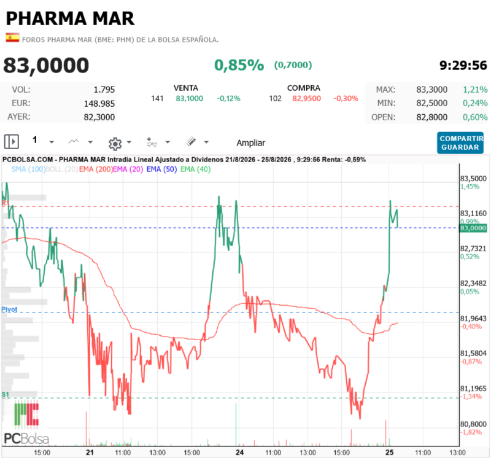
Task: Click the 80,8000 price axis label
Action: click(x=473, y=424)
